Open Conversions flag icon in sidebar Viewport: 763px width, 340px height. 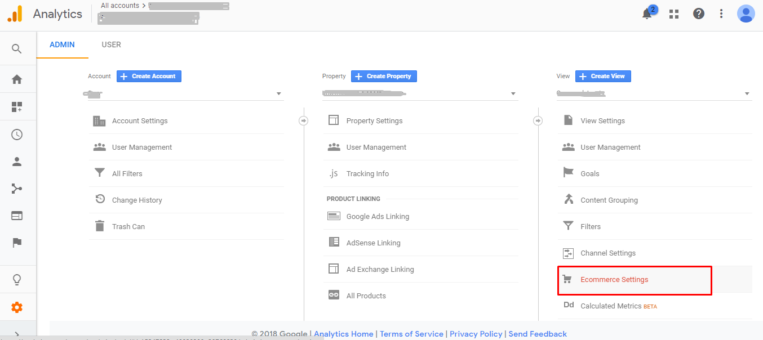click(x=17, y=243)
